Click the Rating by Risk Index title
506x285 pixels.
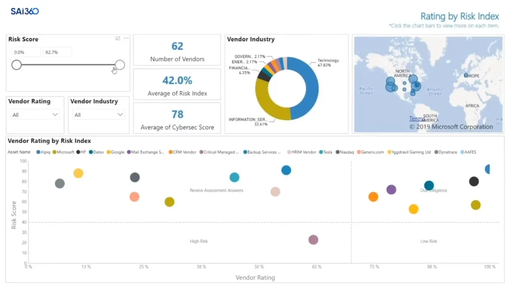pos(460,16)
